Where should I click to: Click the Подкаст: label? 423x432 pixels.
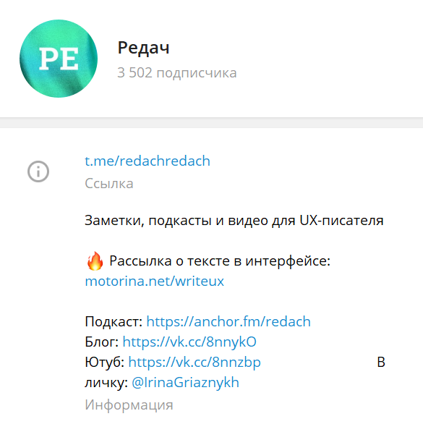click(114, 321)
